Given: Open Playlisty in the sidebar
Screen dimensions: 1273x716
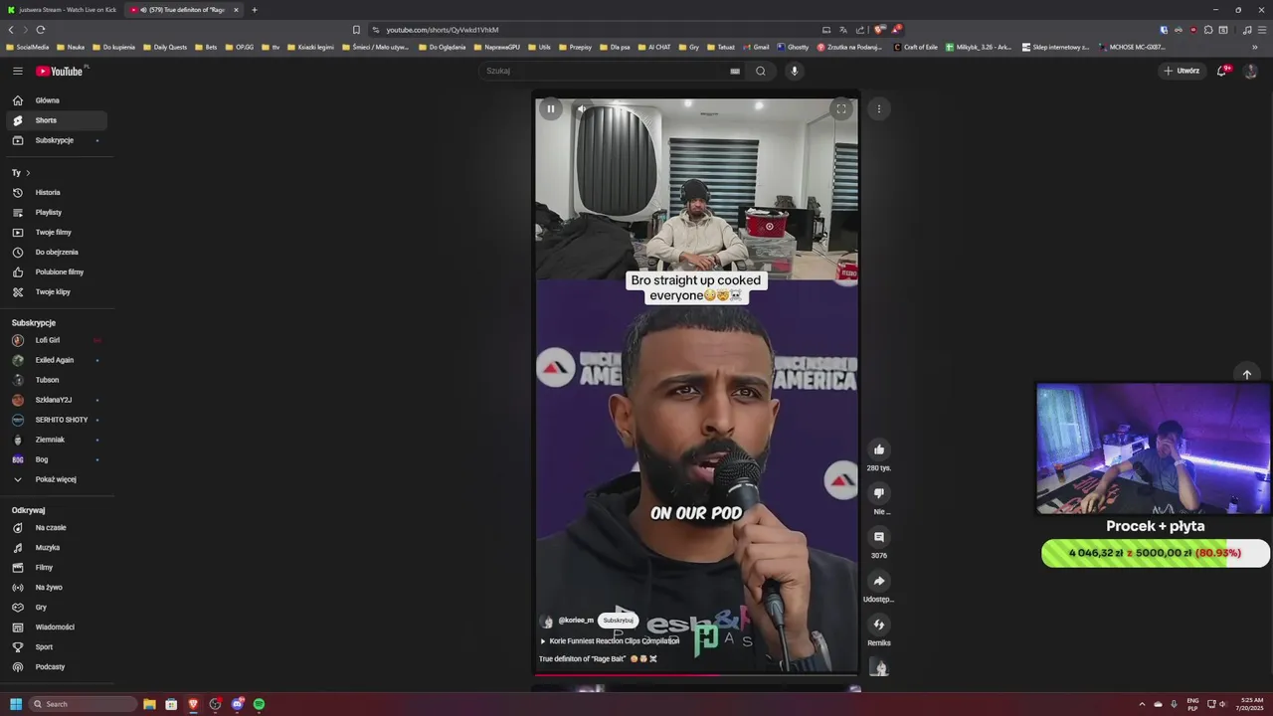Looking at the screenshot, I should tap(57, 213).
